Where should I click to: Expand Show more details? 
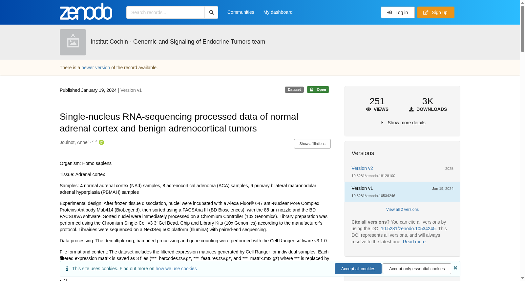coord(403,123)
